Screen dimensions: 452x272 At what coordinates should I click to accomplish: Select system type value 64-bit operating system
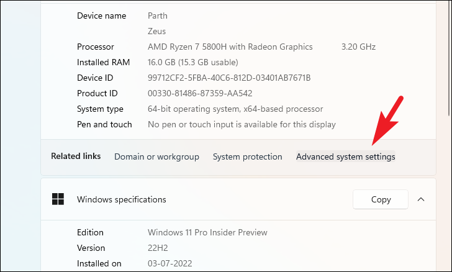(235, 109)
